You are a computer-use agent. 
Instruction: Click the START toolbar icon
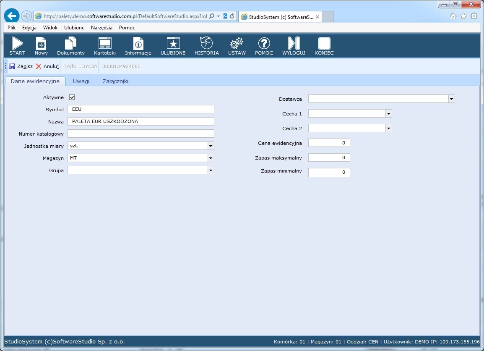17,44
